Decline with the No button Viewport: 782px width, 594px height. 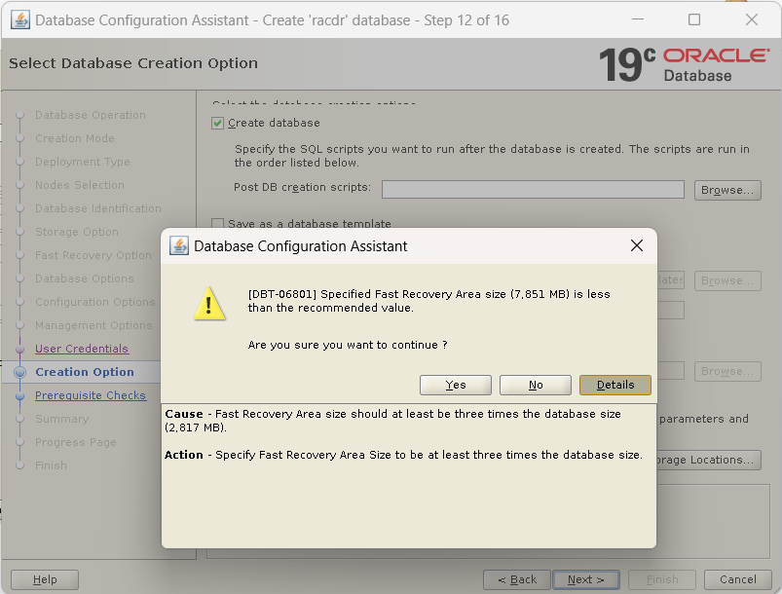pyautogui.click(x=536, y=385)
